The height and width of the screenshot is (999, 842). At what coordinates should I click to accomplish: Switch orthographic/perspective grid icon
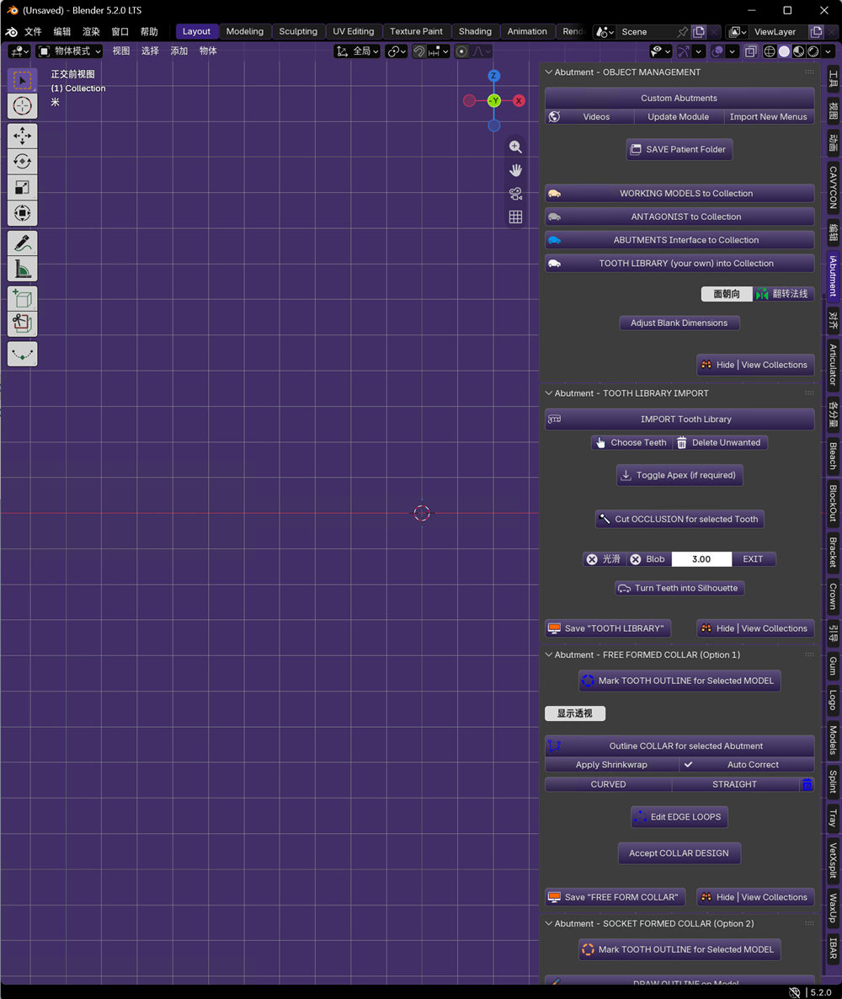click(515, 217)
